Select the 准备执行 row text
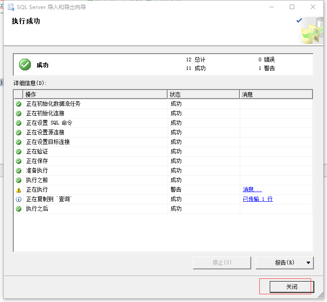The height and width of the screenshot is (302, 327). pyautogui.click(x=37, y=170)
